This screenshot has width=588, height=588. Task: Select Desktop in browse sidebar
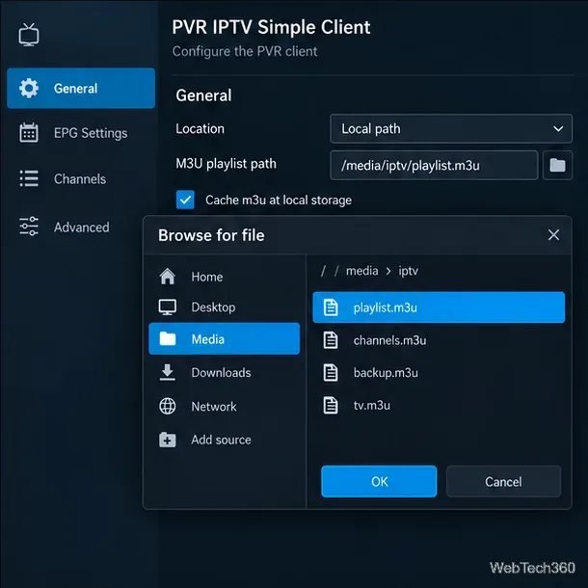tap(225, 307)
